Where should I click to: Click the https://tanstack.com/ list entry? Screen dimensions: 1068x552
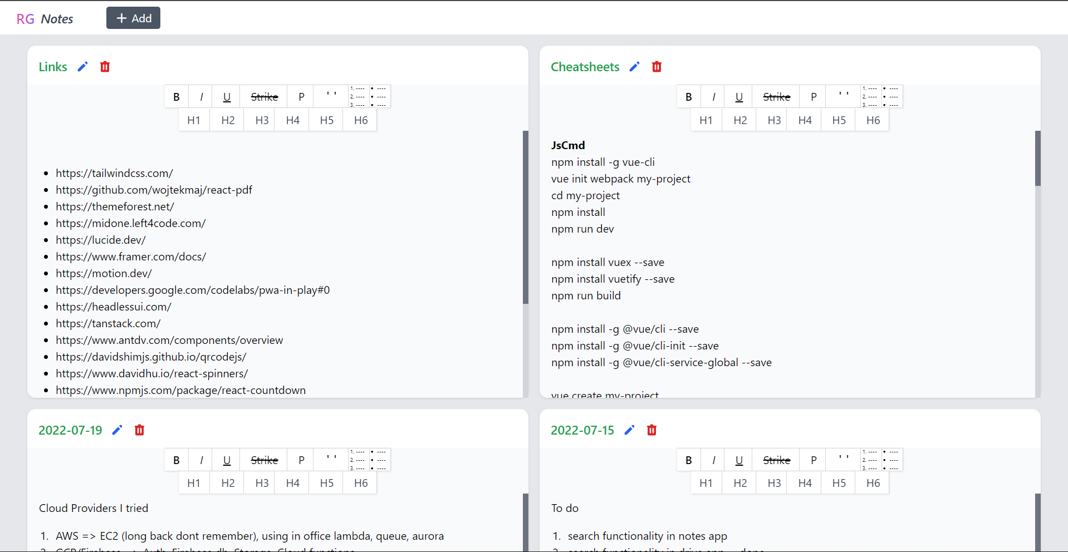point(108,323)
